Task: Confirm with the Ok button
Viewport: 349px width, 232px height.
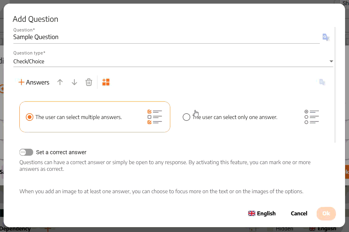Action: [326, 214]
